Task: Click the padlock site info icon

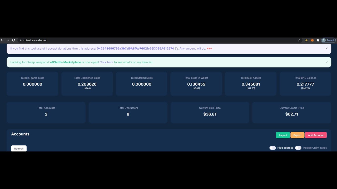Action: tap(21, 40)
